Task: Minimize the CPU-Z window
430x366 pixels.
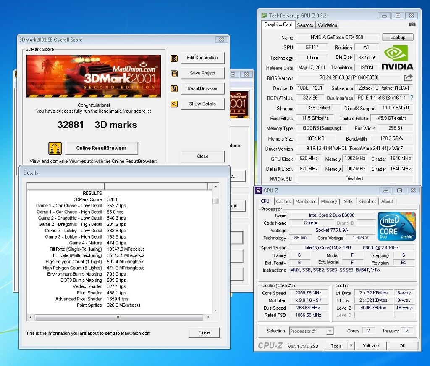Action: [386, 191]
